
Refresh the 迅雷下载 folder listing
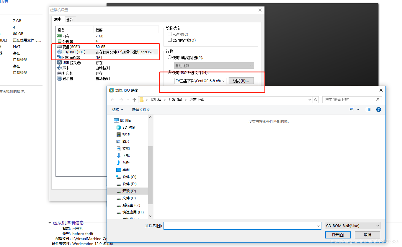[x=316, y=100]
